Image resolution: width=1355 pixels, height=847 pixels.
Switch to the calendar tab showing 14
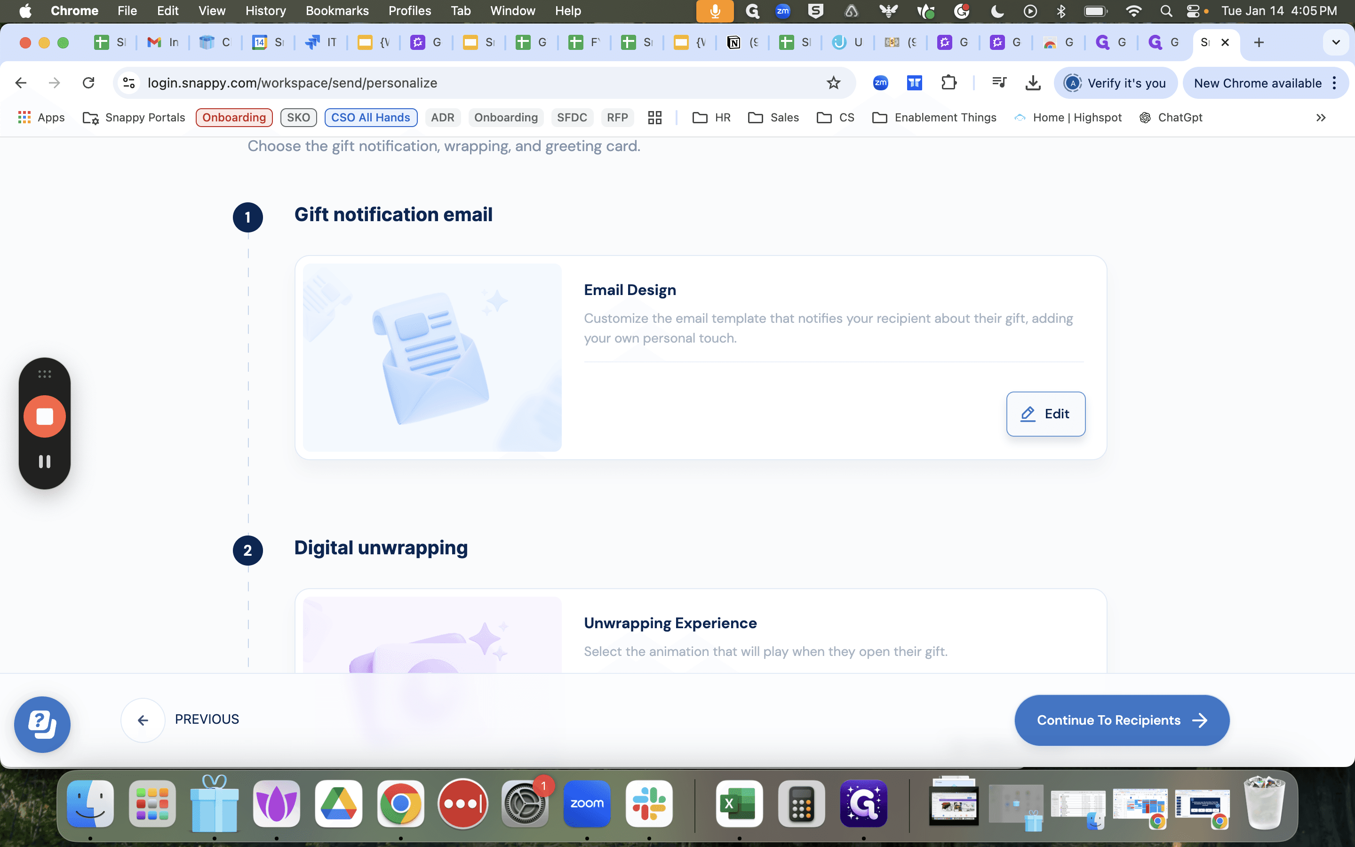pos(268,42)
